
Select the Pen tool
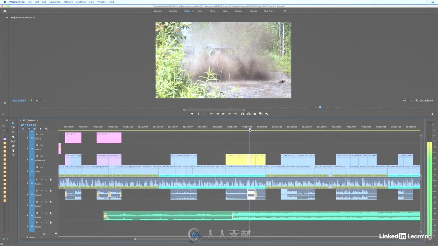pos(13,146)
